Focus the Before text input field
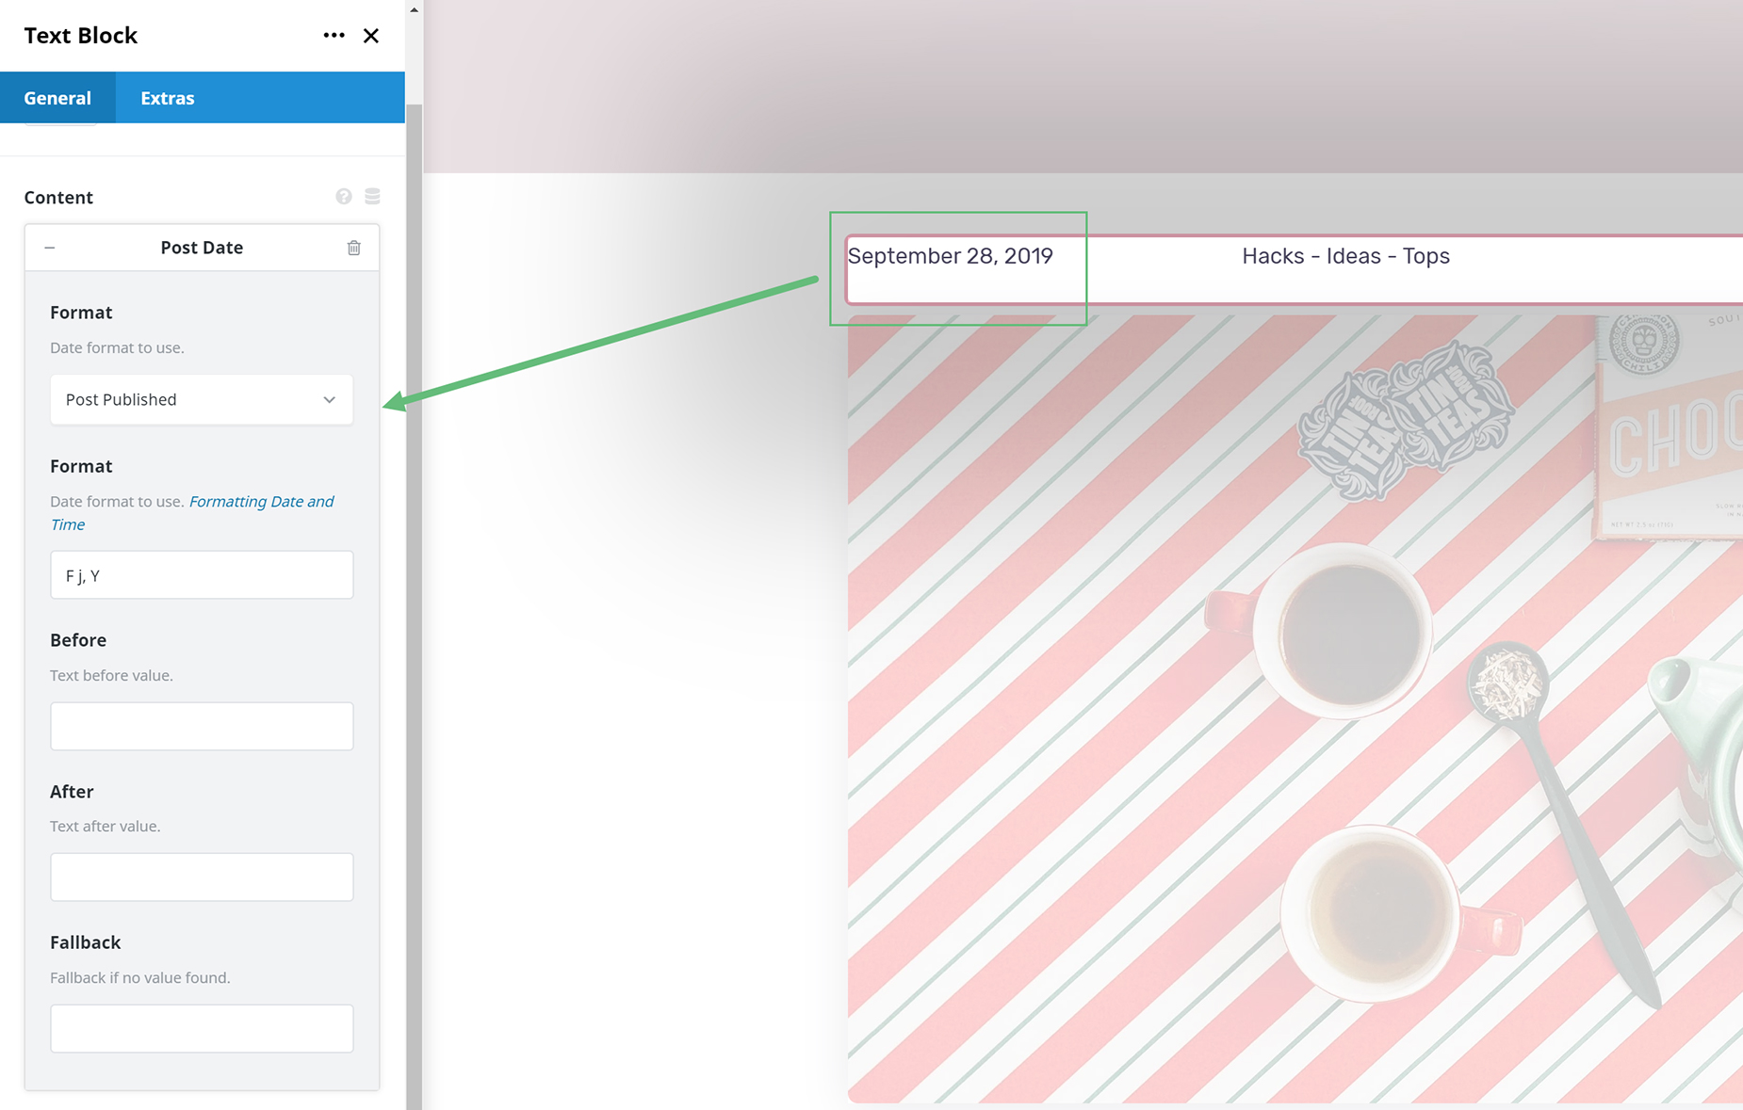This screenshot has height=1110, width=1743. 202,726
